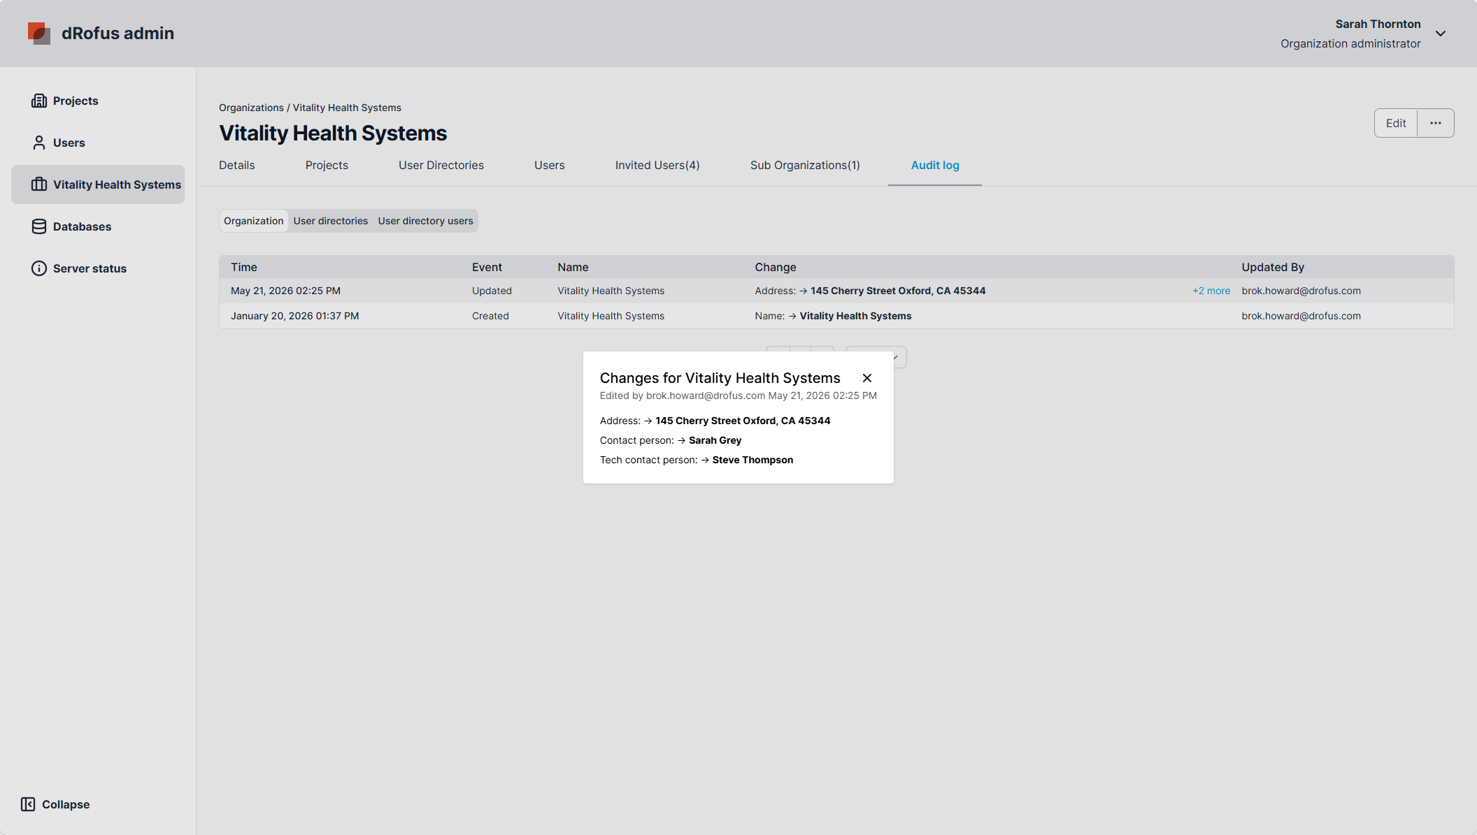This screenshot has width=1477, height=835.
Task: Select the Organization audit filter
Action: pyautogui.click(x=254, y=221)
